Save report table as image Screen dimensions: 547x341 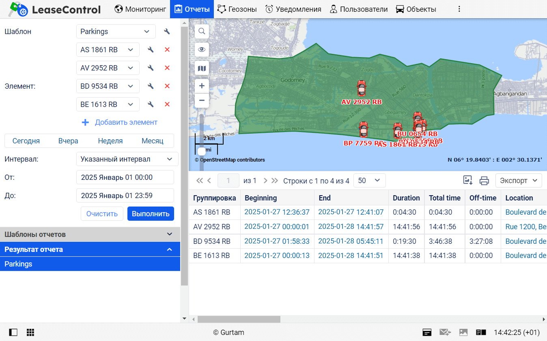coord(468,181)
